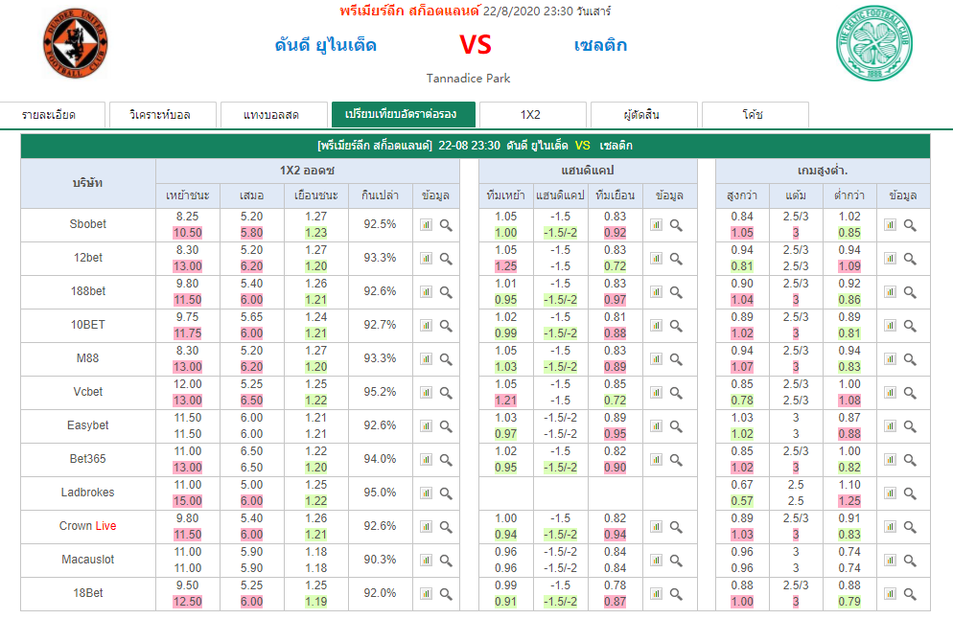
Task: Click 10BET handicap magnifier icon
Action: click(x=676, y=326)
